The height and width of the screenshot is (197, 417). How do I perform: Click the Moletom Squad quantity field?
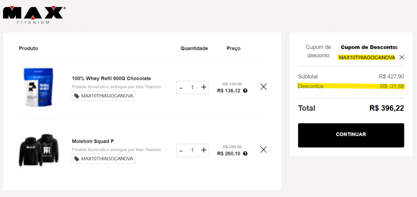(x=192, y=150)
